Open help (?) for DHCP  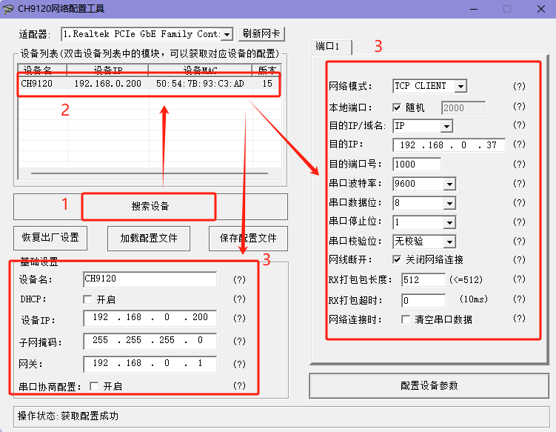[x=239, y=299]
